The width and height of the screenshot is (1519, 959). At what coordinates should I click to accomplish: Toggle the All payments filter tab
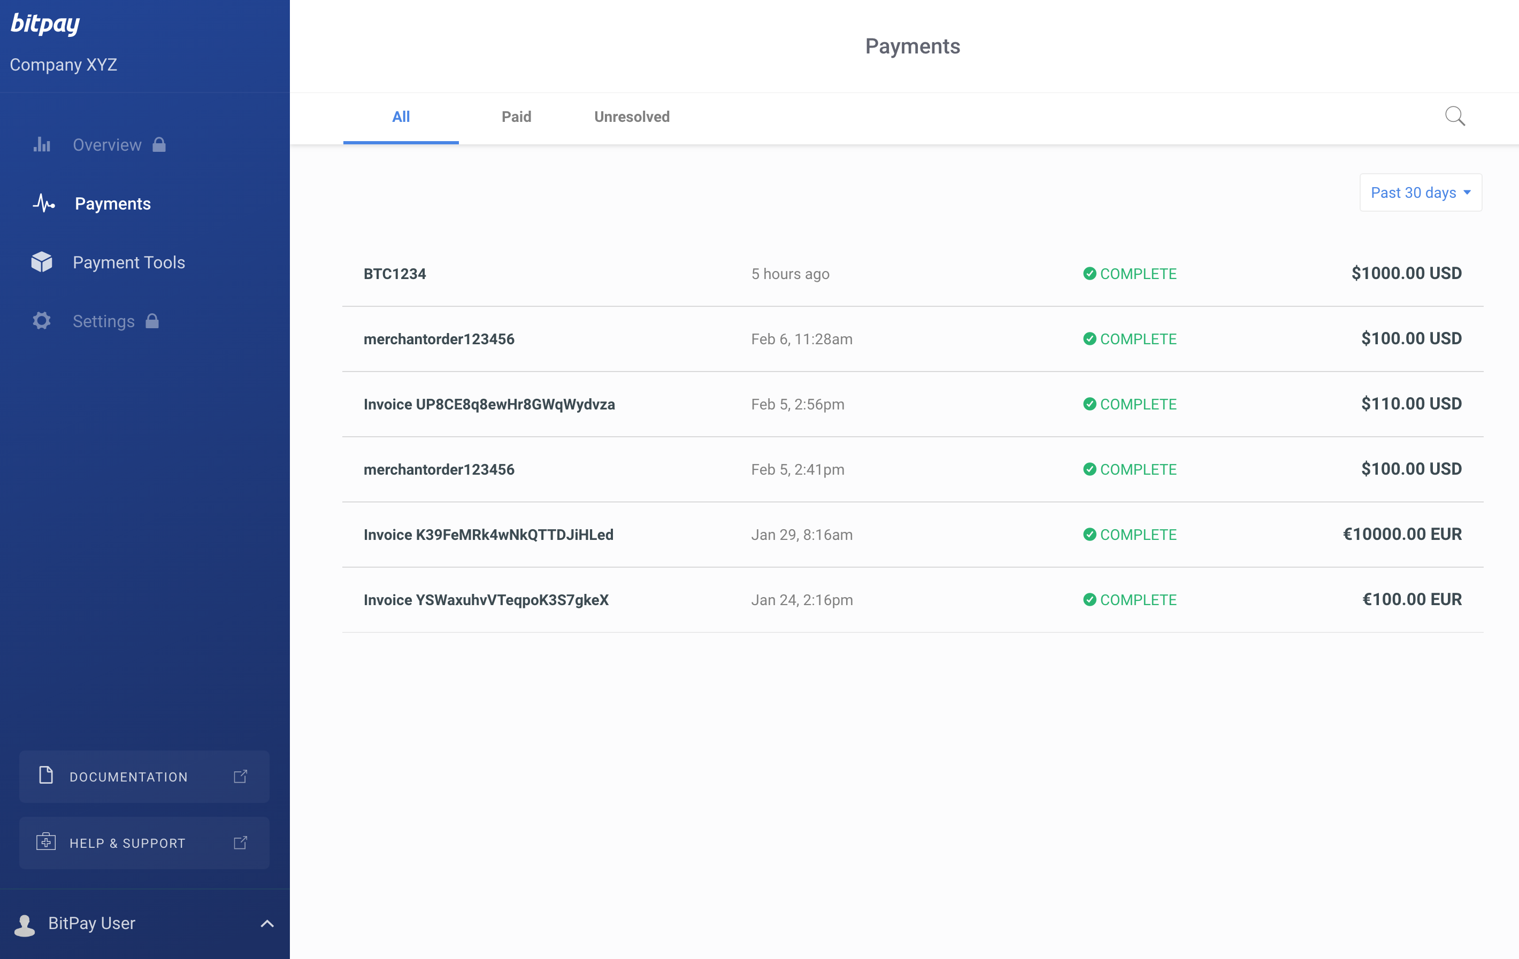point(400,116)
